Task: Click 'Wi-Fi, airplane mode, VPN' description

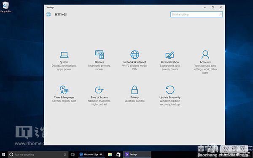Action: [x=135, y=68]
